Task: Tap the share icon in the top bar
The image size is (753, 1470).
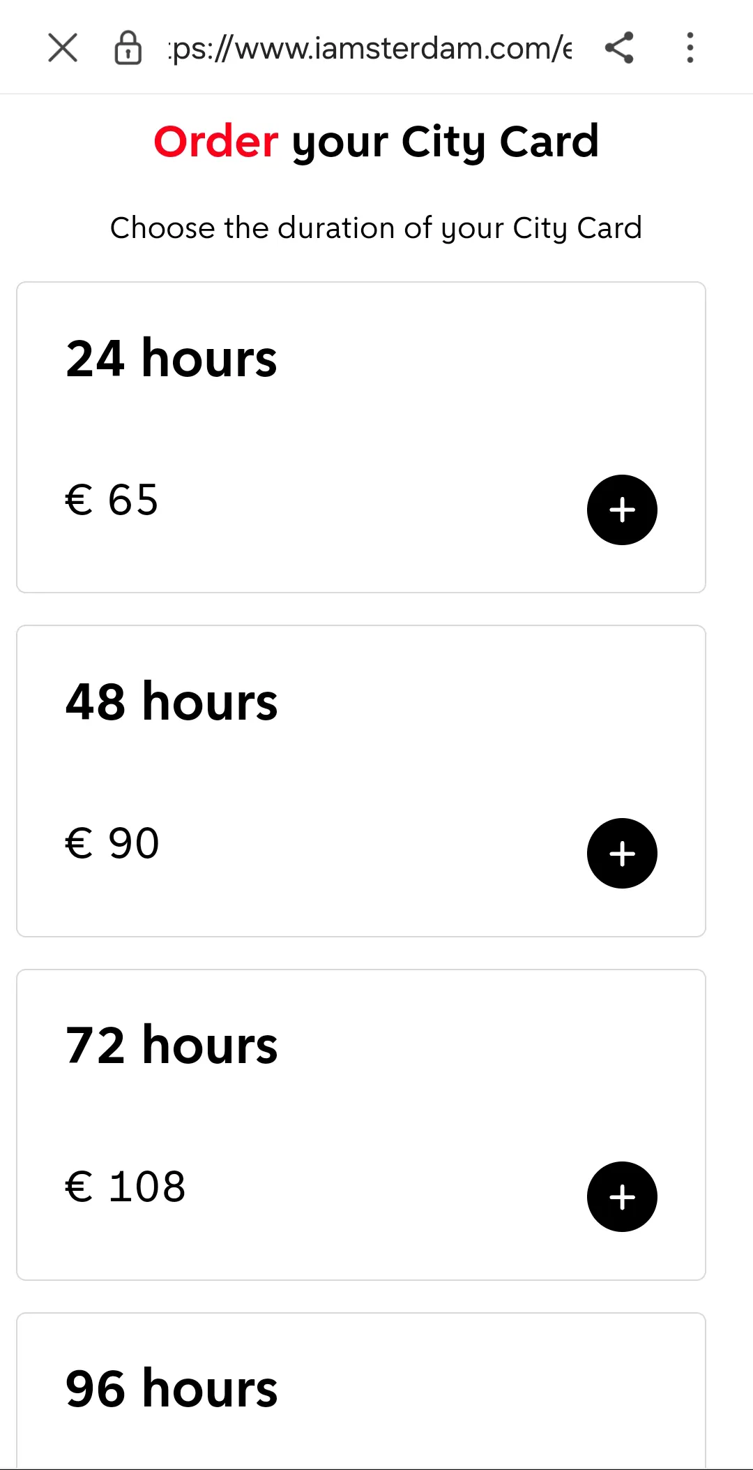Action: coord(619,48)
